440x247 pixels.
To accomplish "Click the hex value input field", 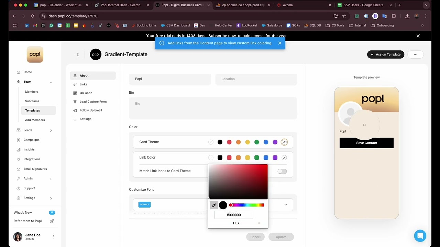I will pyautogui.click(x=234, y=215).
